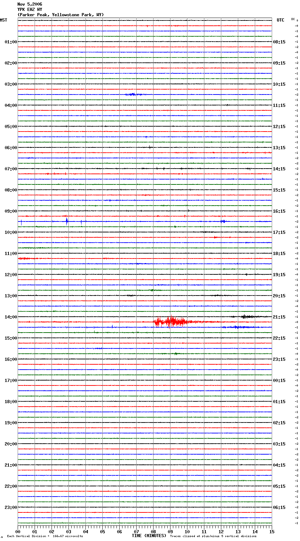Click the 06:00 MST time label
300x541 pixels.
coord(11,148)
